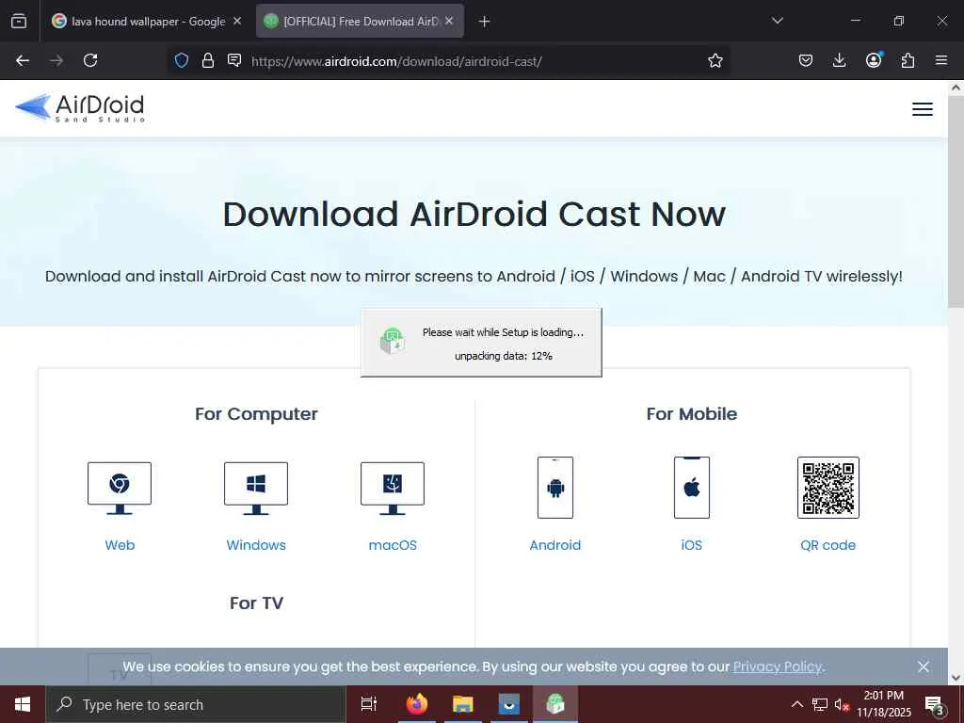Open the taskbar app with blue window icon

coord(509,704)
